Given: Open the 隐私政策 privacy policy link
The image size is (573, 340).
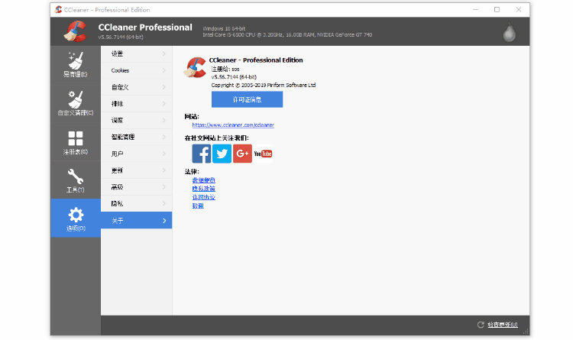Looking at the screenshot, I should click(x=203, y=189).
